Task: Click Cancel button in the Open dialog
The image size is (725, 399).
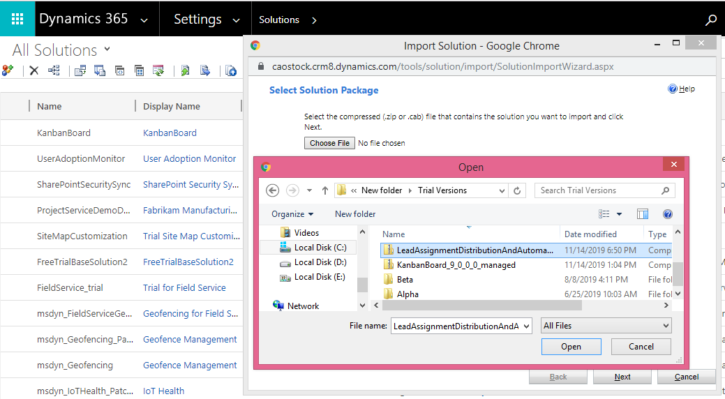Action: [x=641, y=347]
